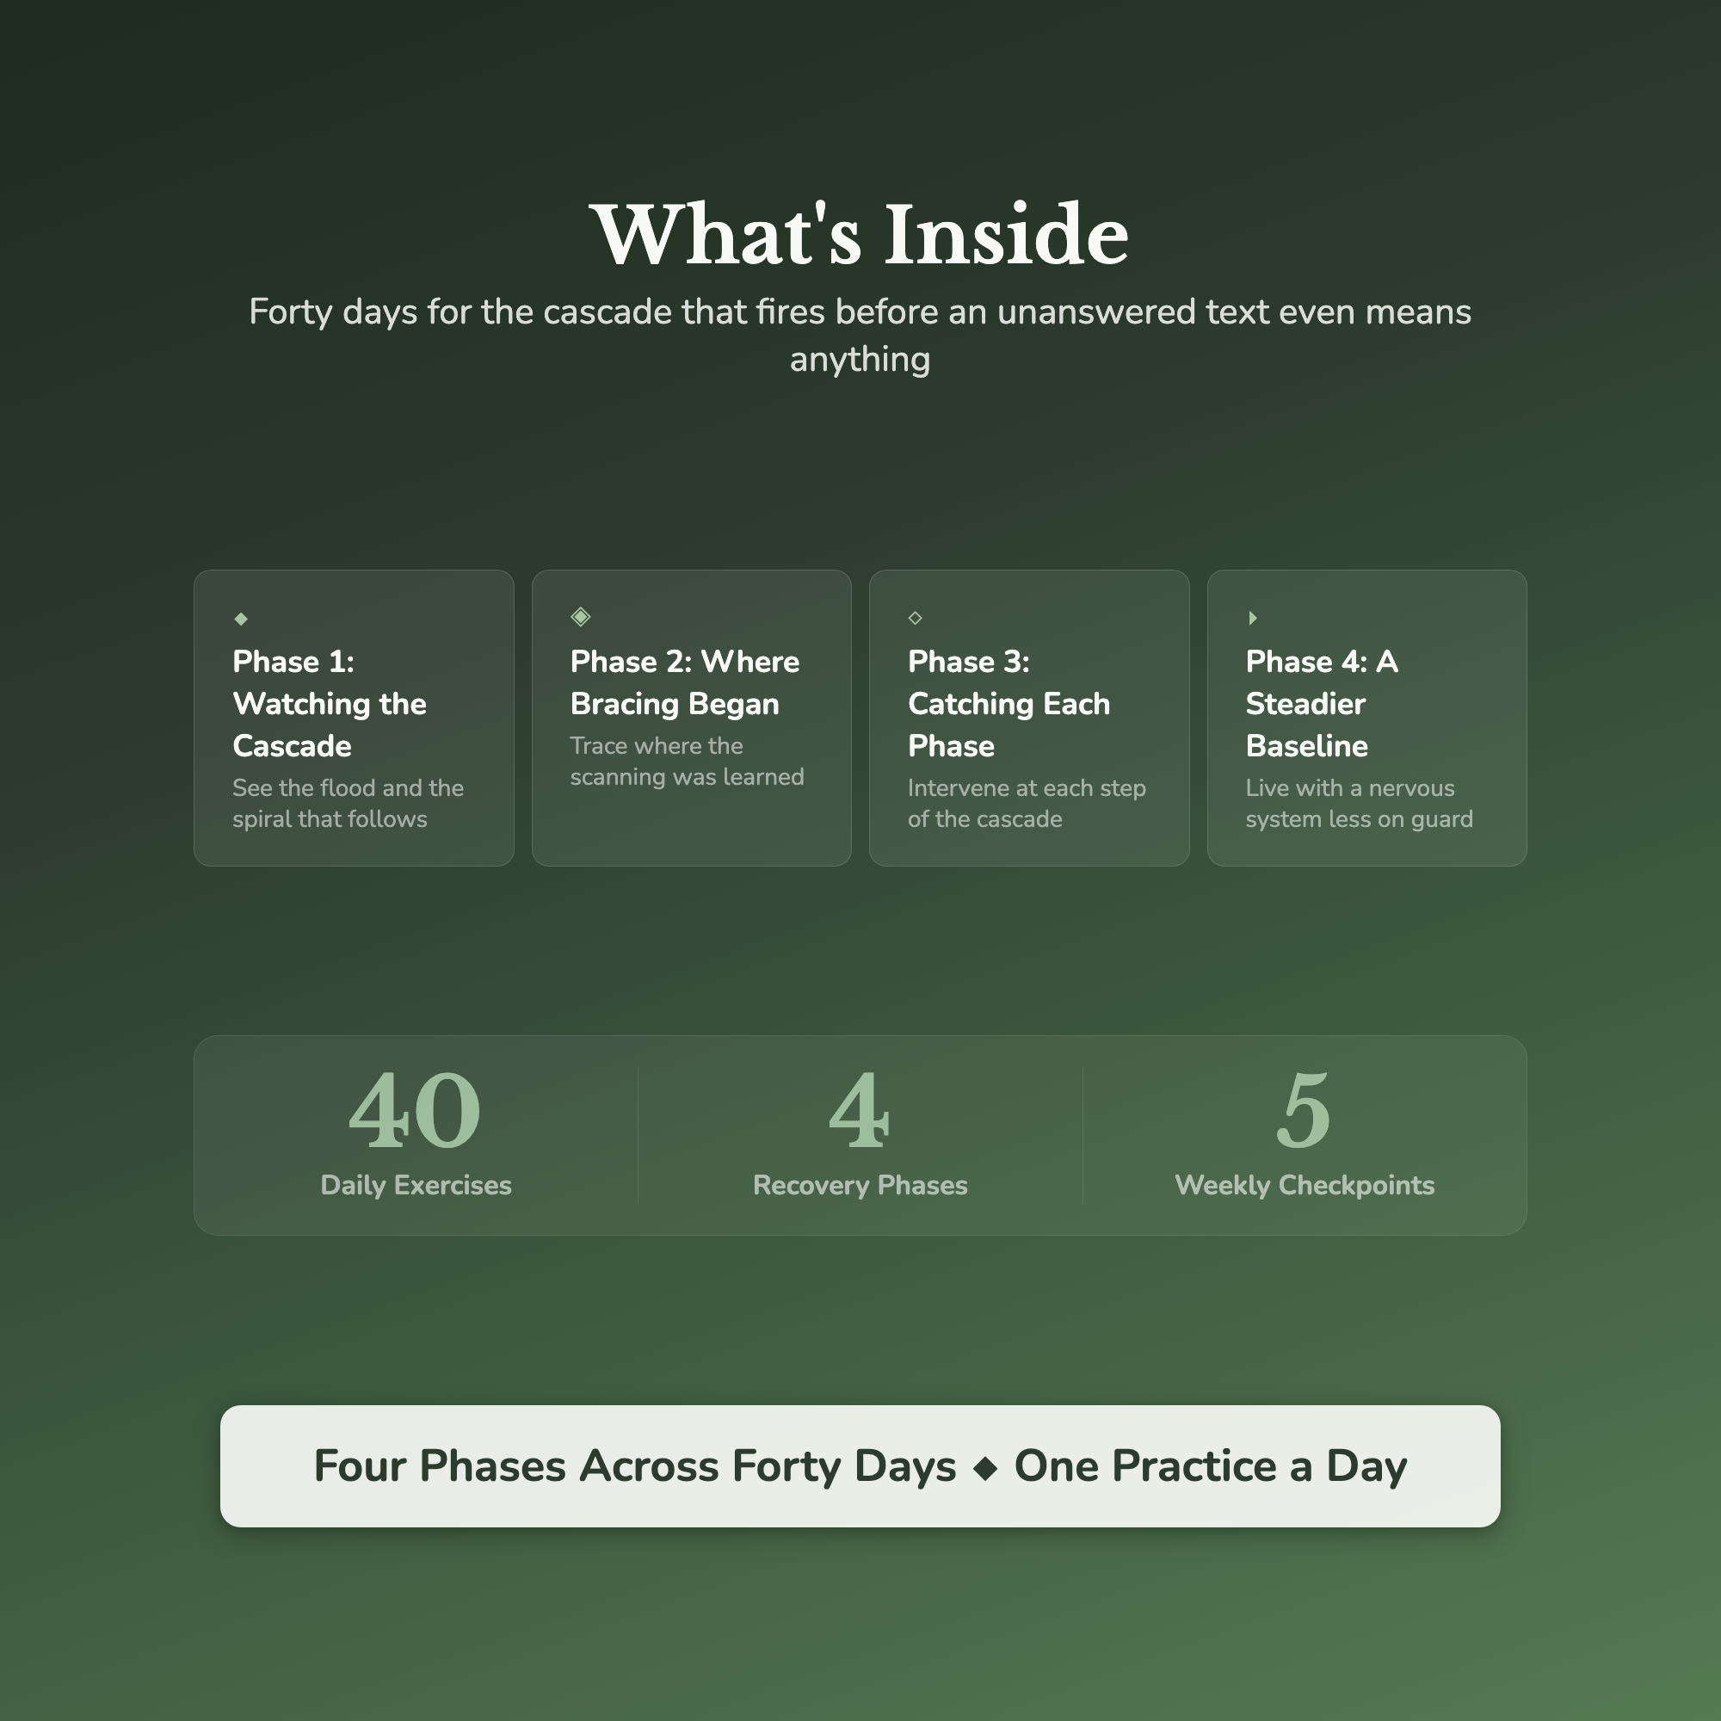Click the subtitle starting with Forty days for the cascade
The width and height of the screenshot is (1721, 1721).
click(x=860, y=335)
